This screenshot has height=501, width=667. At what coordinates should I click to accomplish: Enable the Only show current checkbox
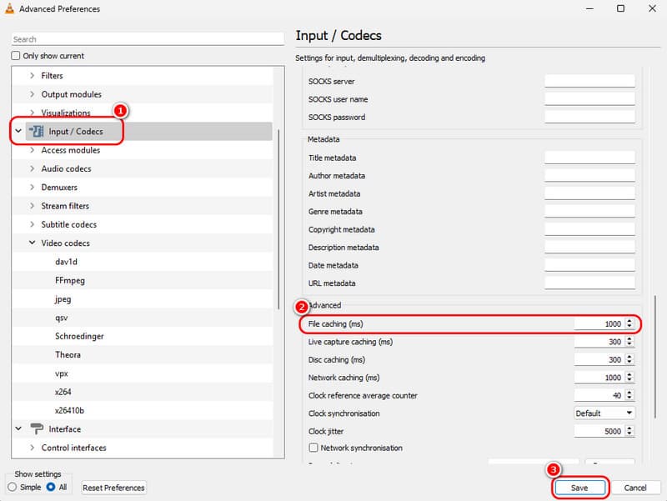(16, 56)
